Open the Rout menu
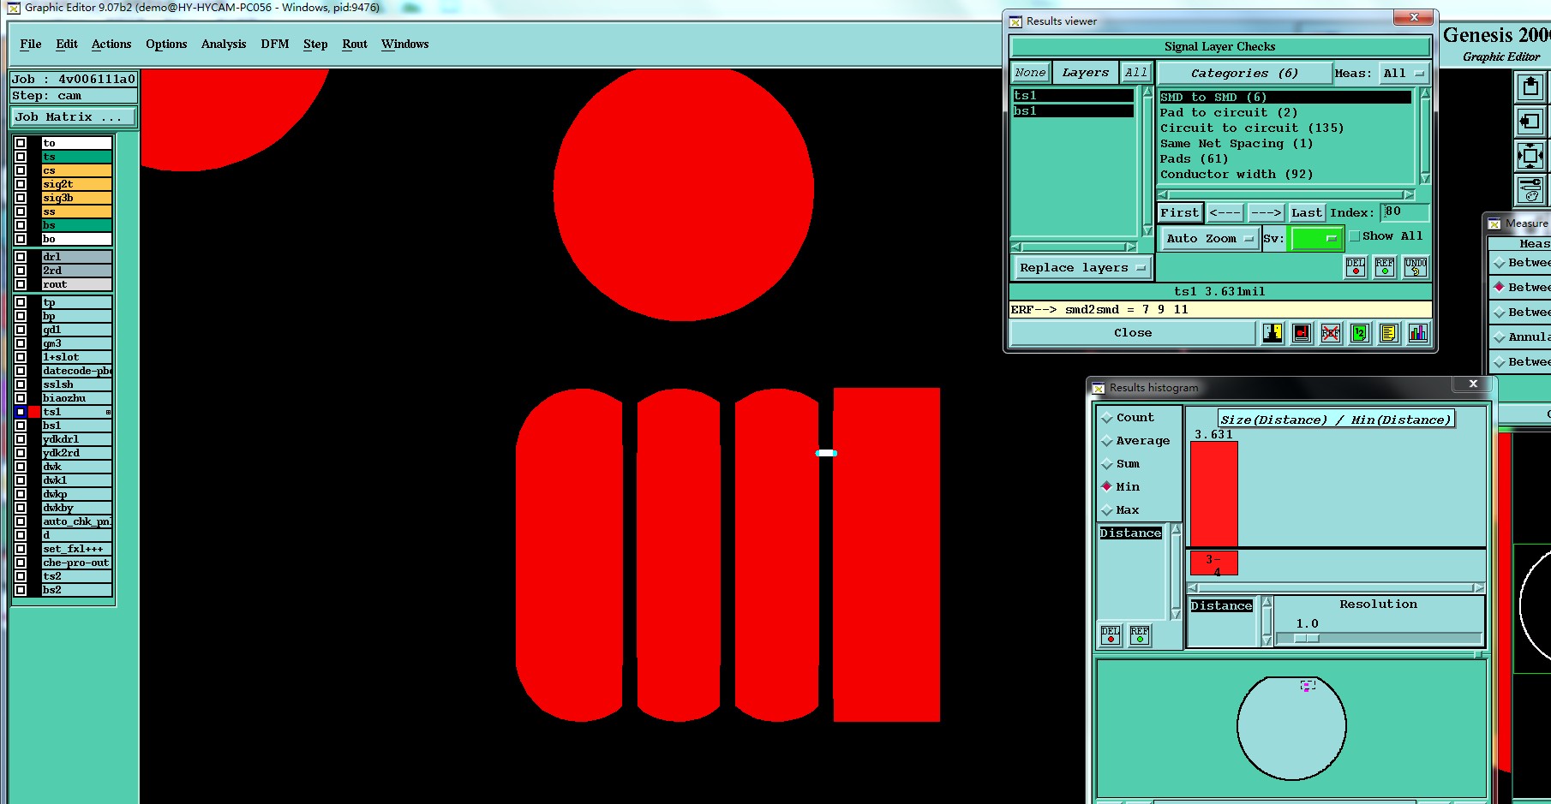 point(355,45)
